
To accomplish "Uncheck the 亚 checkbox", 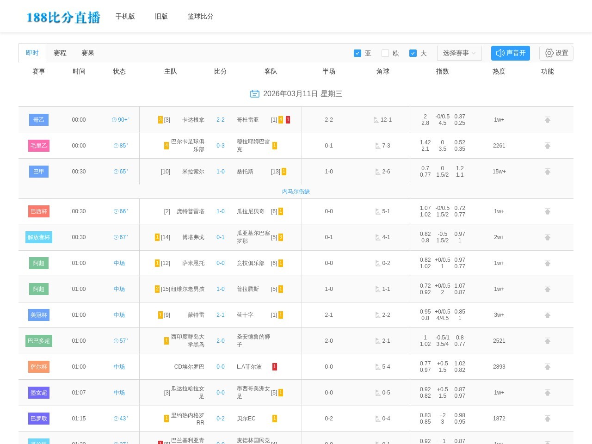I will [357, 53].
